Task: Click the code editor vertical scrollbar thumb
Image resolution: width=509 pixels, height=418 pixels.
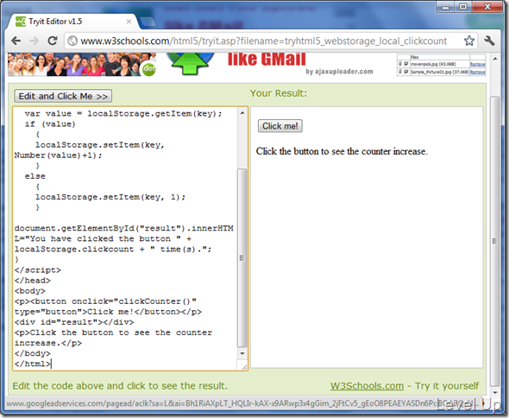Action: click(242, 258)
